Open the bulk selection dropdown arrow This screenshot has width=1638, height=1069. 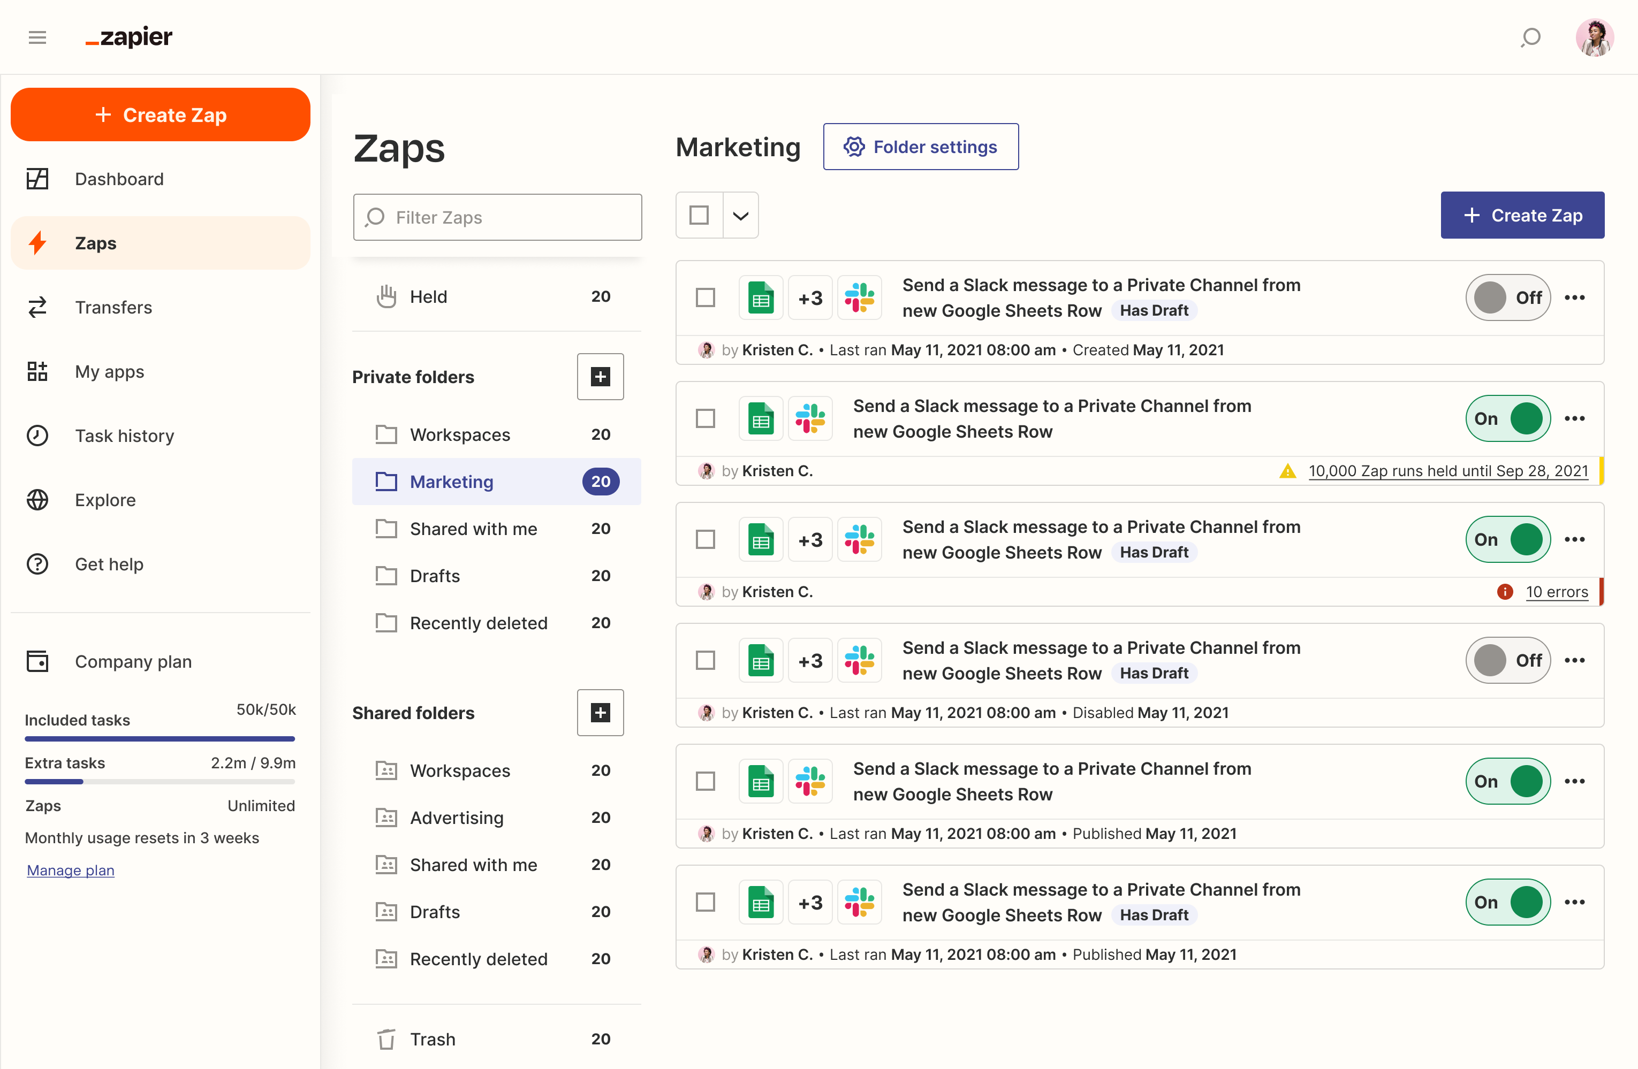click(x=741, y=215)
